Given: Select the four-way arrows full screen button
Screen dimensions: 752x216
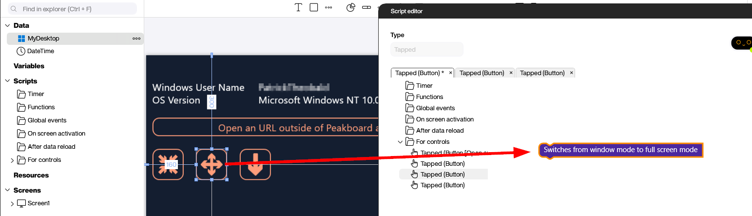Looking at the screenshot, I should coord(212,164).
